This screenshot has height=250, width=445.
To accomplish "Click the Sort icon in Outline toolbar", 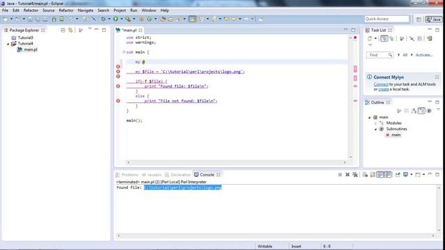I will [x=414, y=111].
